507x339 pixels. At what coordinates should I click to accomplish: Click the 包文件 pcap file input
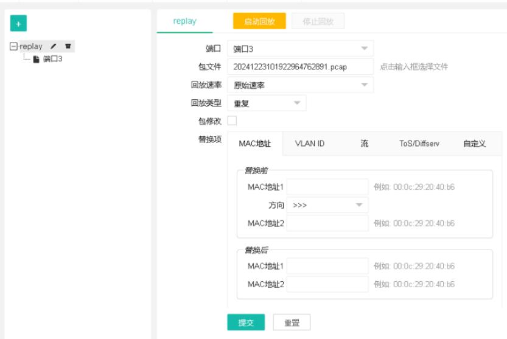(x=300, y=66)
